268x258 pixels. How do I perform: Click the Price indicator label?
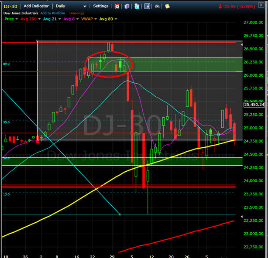tap(9, 19)
